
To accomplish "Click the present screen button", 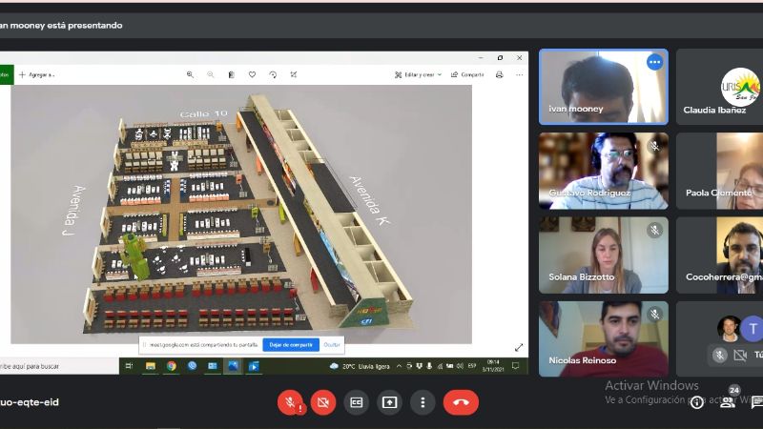I will 389,402.
